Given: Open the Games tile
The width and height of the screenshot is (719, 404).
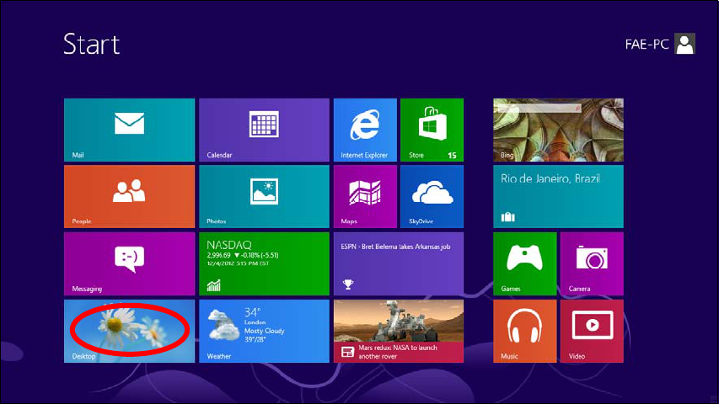Looking at the screenshot, I should click(524, 263).
